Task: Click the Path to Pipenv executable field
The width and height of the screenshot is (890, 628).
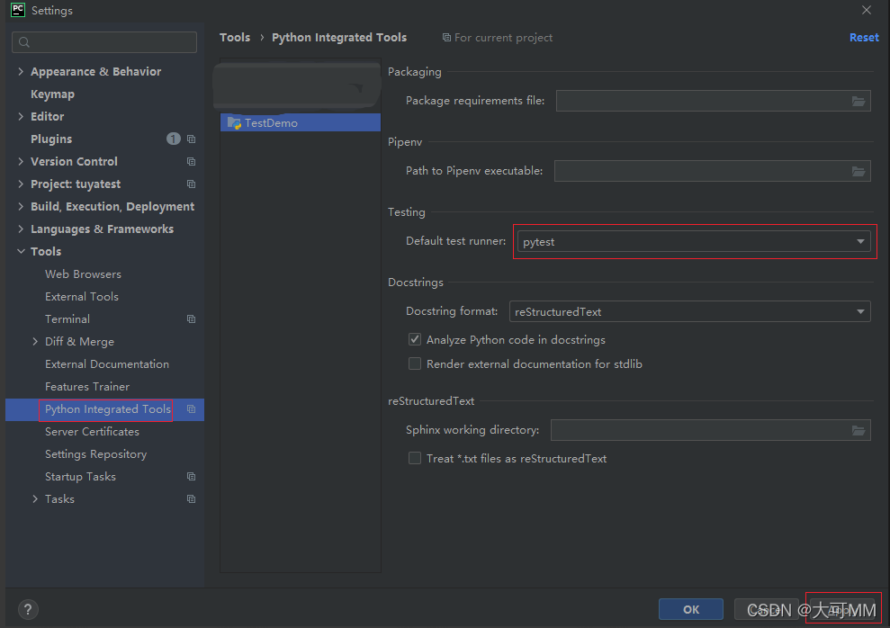Action: click(712, 171)
